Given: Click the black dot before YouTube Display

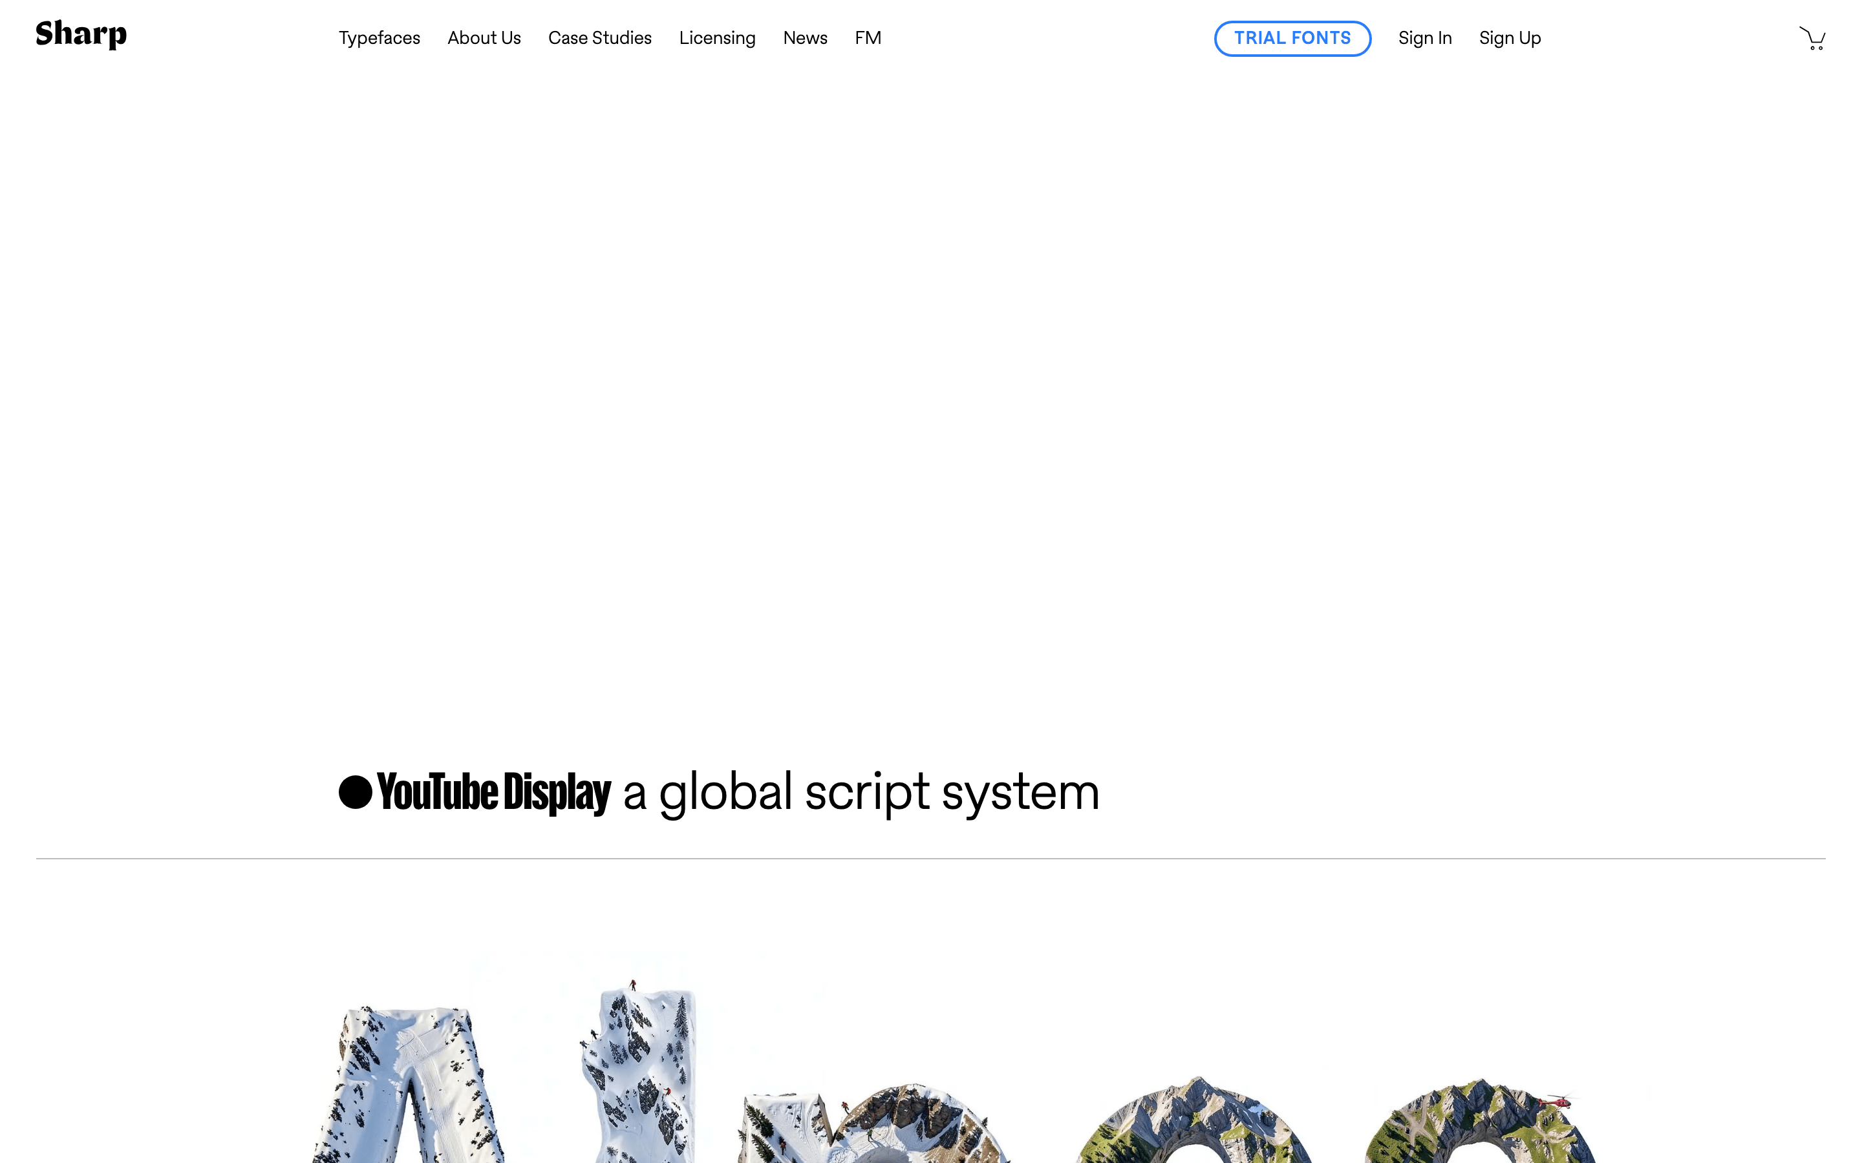Looking at the screenshot, I should coord(356,792).
